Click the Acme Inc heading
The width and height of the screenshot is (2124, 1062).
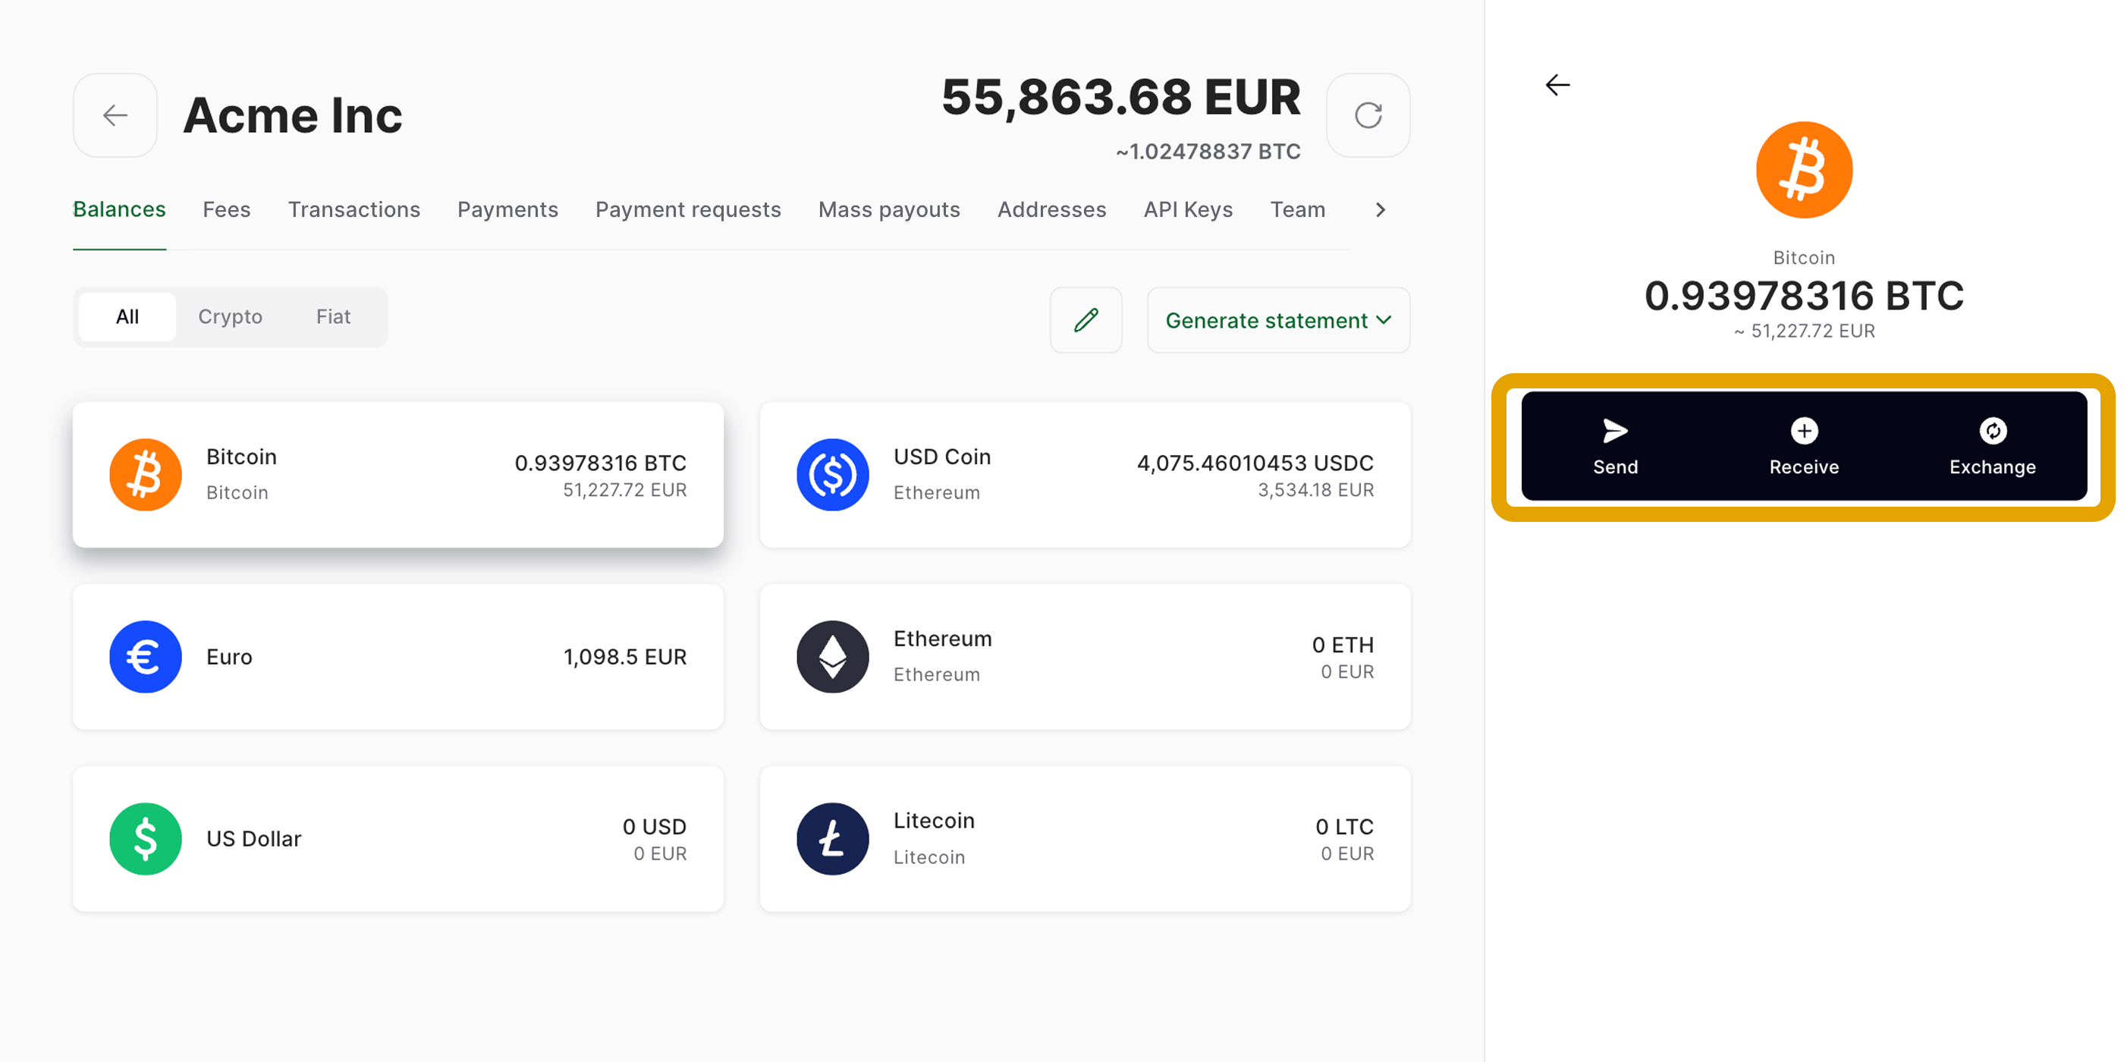293,115
